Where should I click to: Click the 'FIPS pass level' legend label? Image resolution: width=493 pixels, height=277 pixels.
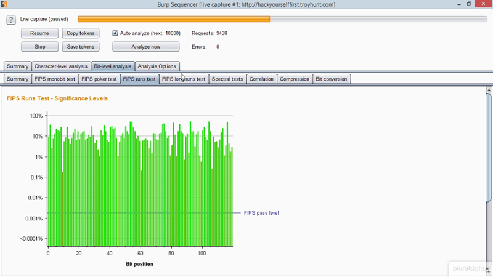(x=261, y=213)
